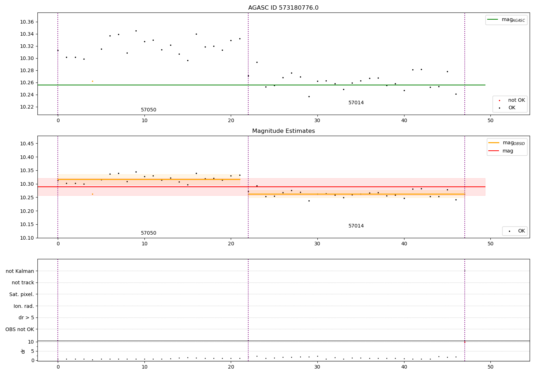Click the 10.40 y-tick in middle plot

27,157
